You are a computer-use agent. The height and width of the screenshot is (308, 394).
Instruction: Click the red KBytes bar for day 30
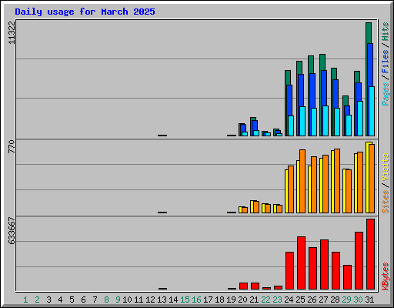pos(359,261)
